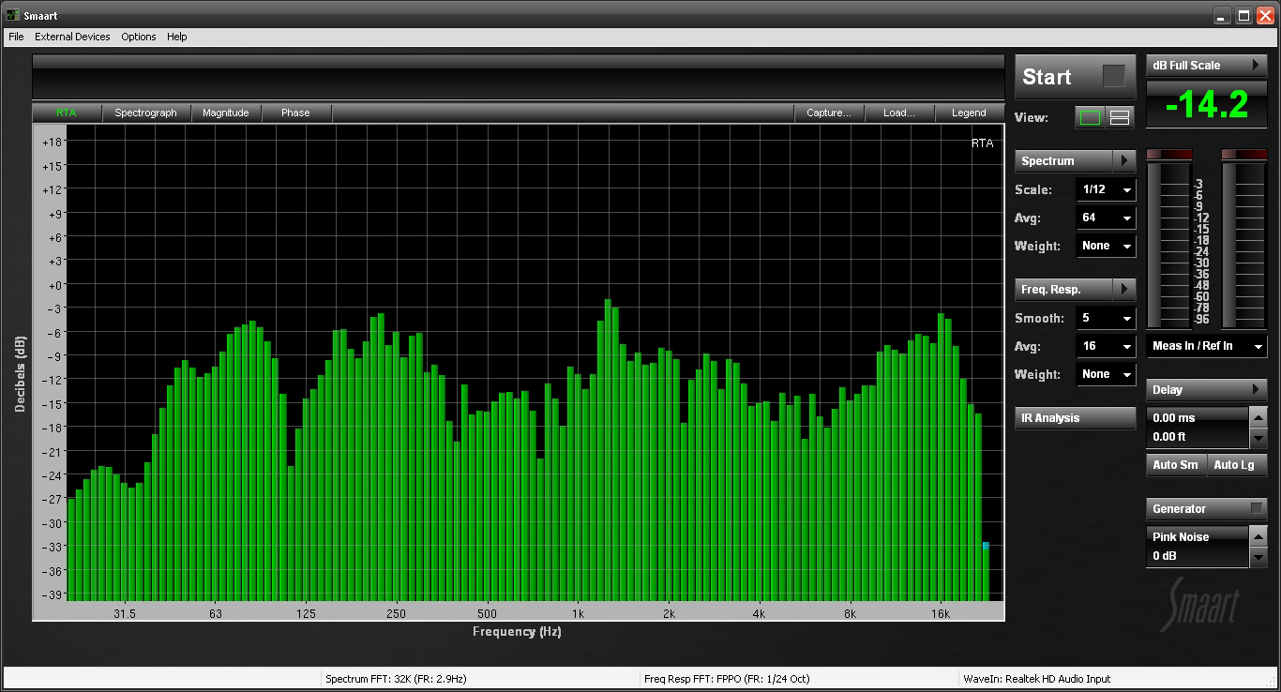This screenshot has width=1281, height=692.
Task: Select split-pane view icon
Action: (x=1120, y=117)
